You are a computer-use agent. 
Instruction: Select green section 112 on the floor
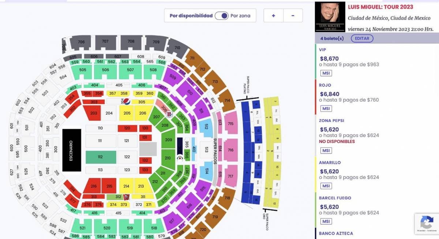tap(101, 157)
